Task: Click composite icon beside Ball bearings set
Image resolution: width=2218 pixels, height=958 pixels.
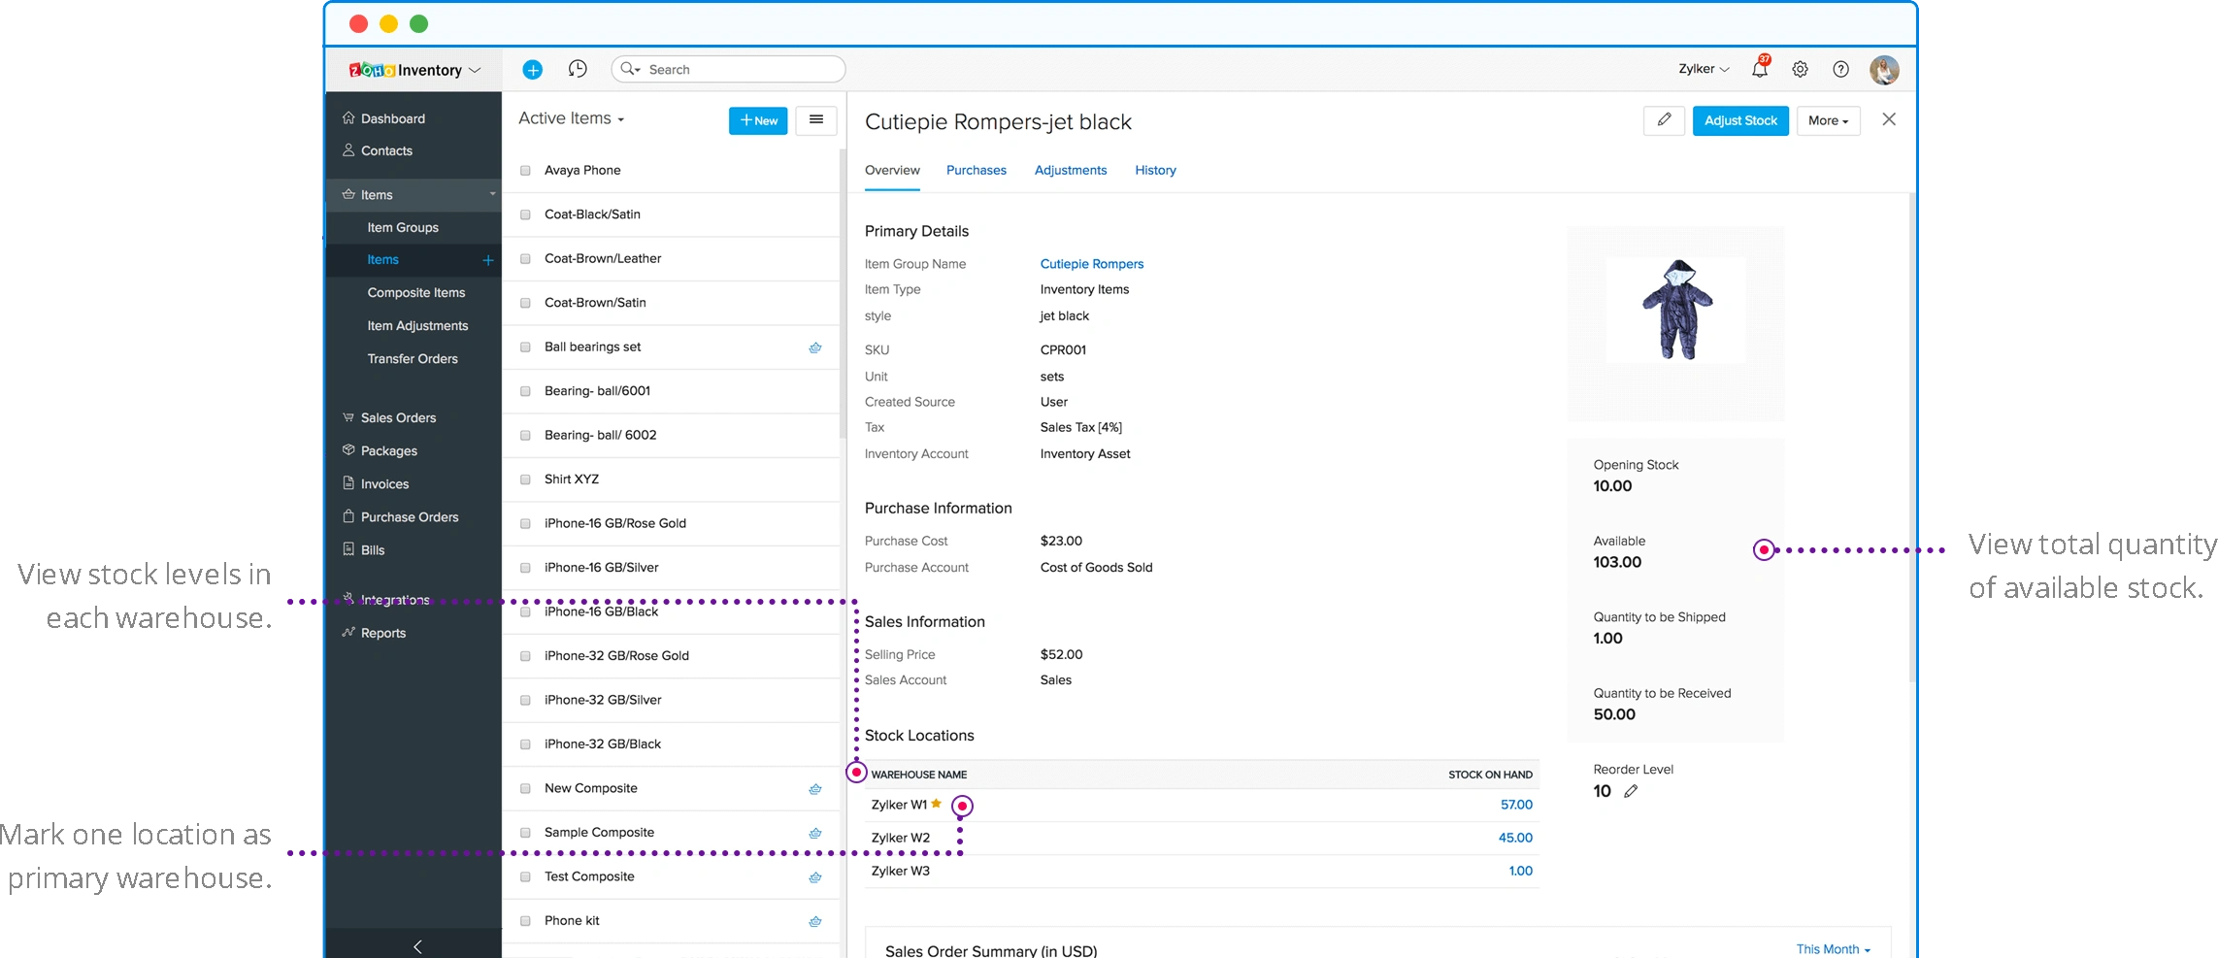Action: [x=815, y=347]
